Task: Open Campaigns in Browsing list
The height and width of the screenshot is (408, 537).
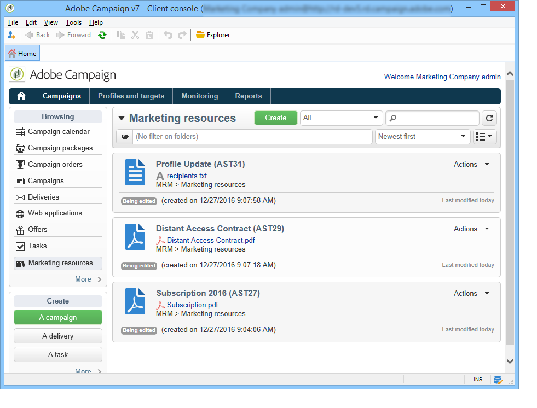Action: click(58, 181)
